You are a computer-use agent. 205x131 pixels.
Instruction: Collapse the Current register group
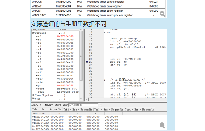(33, 33)
